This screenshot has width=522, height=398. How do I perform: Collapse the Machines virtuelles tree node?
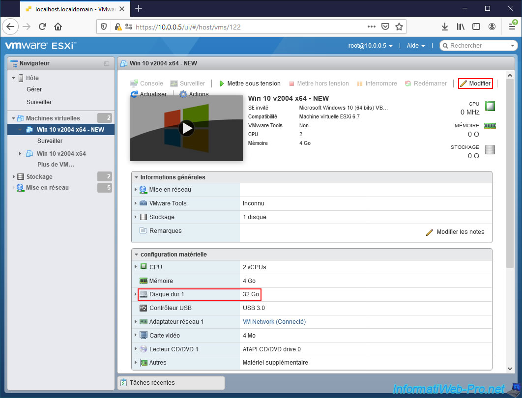point(14,118)
